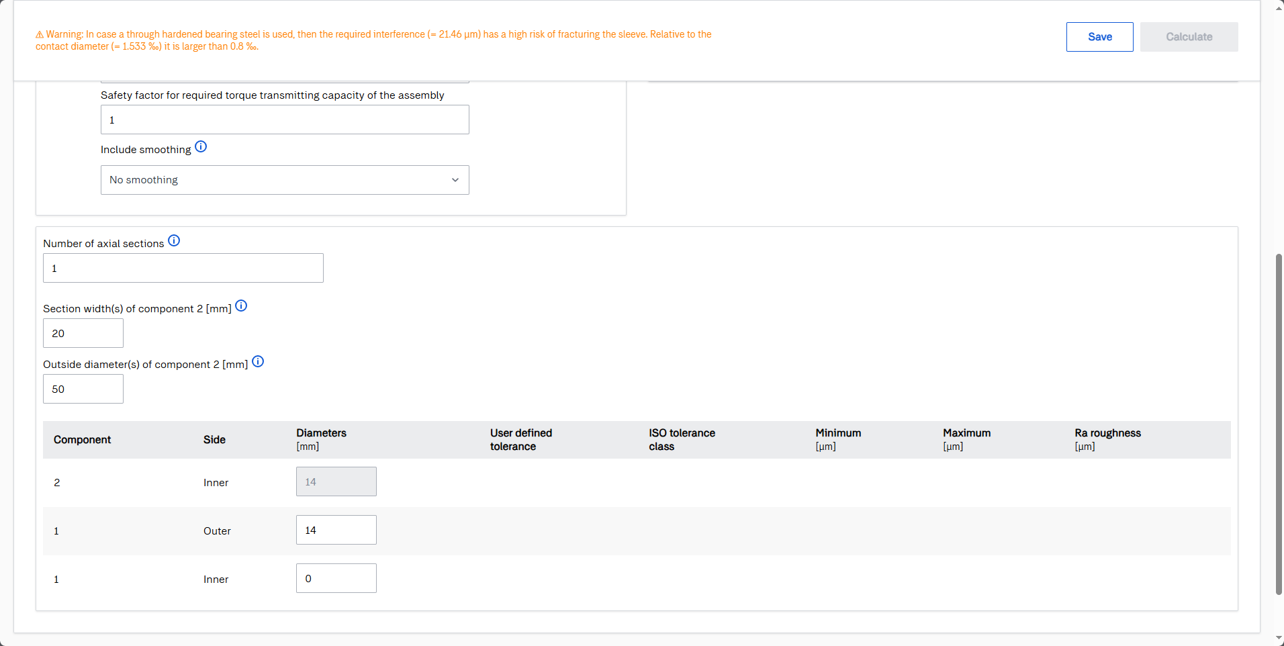1284x646 pixels.
Task: Select the Section width field containing 20
Action: click(x=83, y=333)
